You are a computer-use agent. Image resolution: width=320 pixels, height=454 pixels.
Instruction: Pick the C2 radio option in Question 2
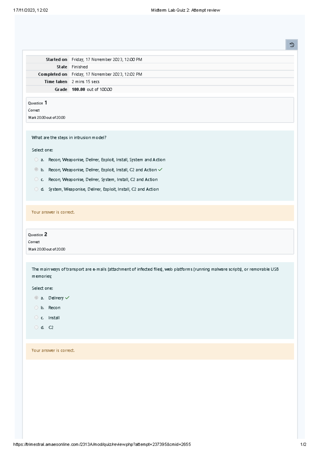tap(36, 327)
